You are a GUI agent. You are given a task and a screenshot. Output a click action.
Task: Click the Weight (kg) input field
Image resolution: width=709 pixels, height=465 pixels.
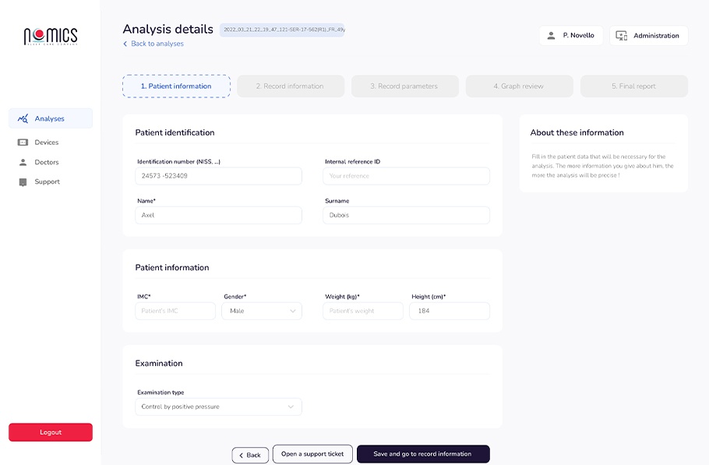(363, 311)
